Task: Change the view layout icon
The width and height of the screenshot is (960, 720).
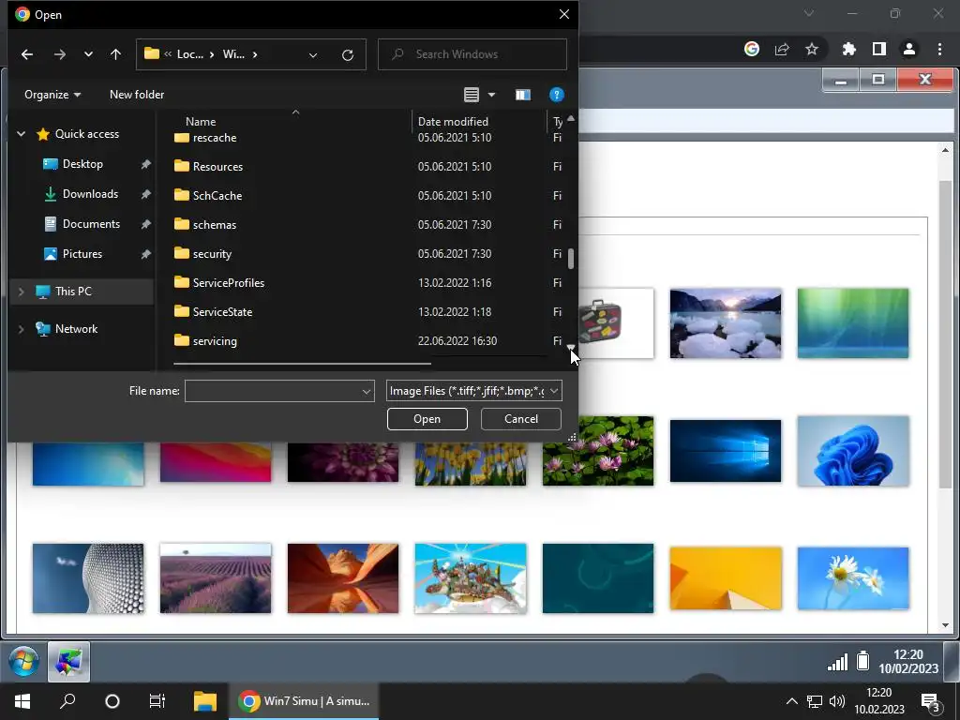Action: [471, 95]
